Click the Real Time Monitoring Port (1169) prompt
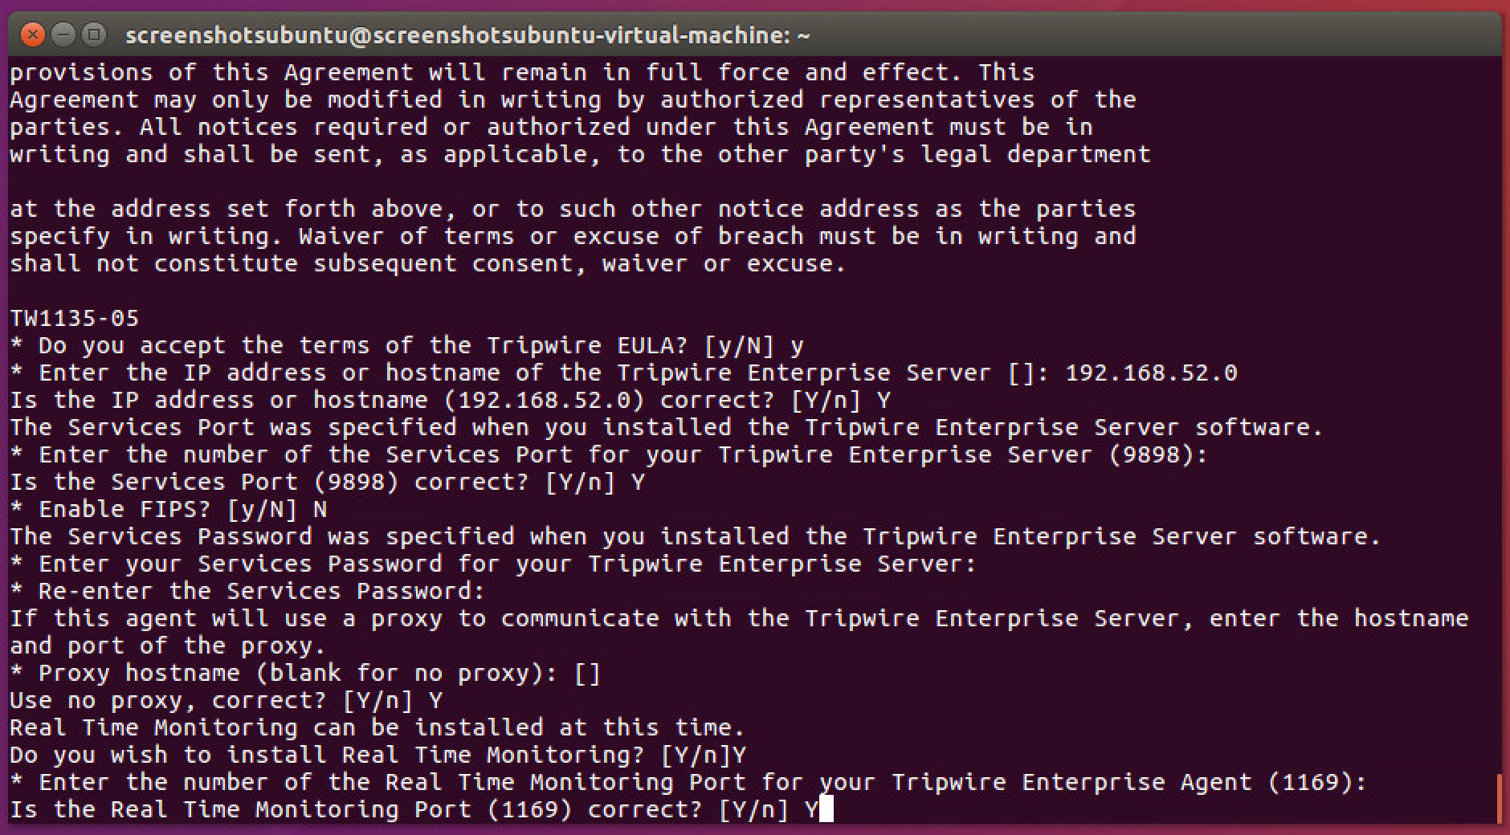This screenshot has height=835, width=1510. pos(688,782)
